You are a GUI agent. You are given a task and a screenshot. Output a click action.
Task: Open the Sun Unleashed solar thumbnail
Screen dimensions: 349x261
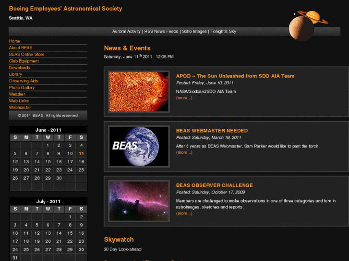point(139,92)
